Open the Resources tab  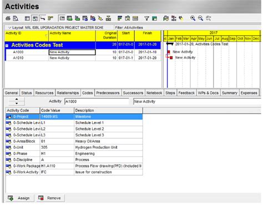point(44,93)
